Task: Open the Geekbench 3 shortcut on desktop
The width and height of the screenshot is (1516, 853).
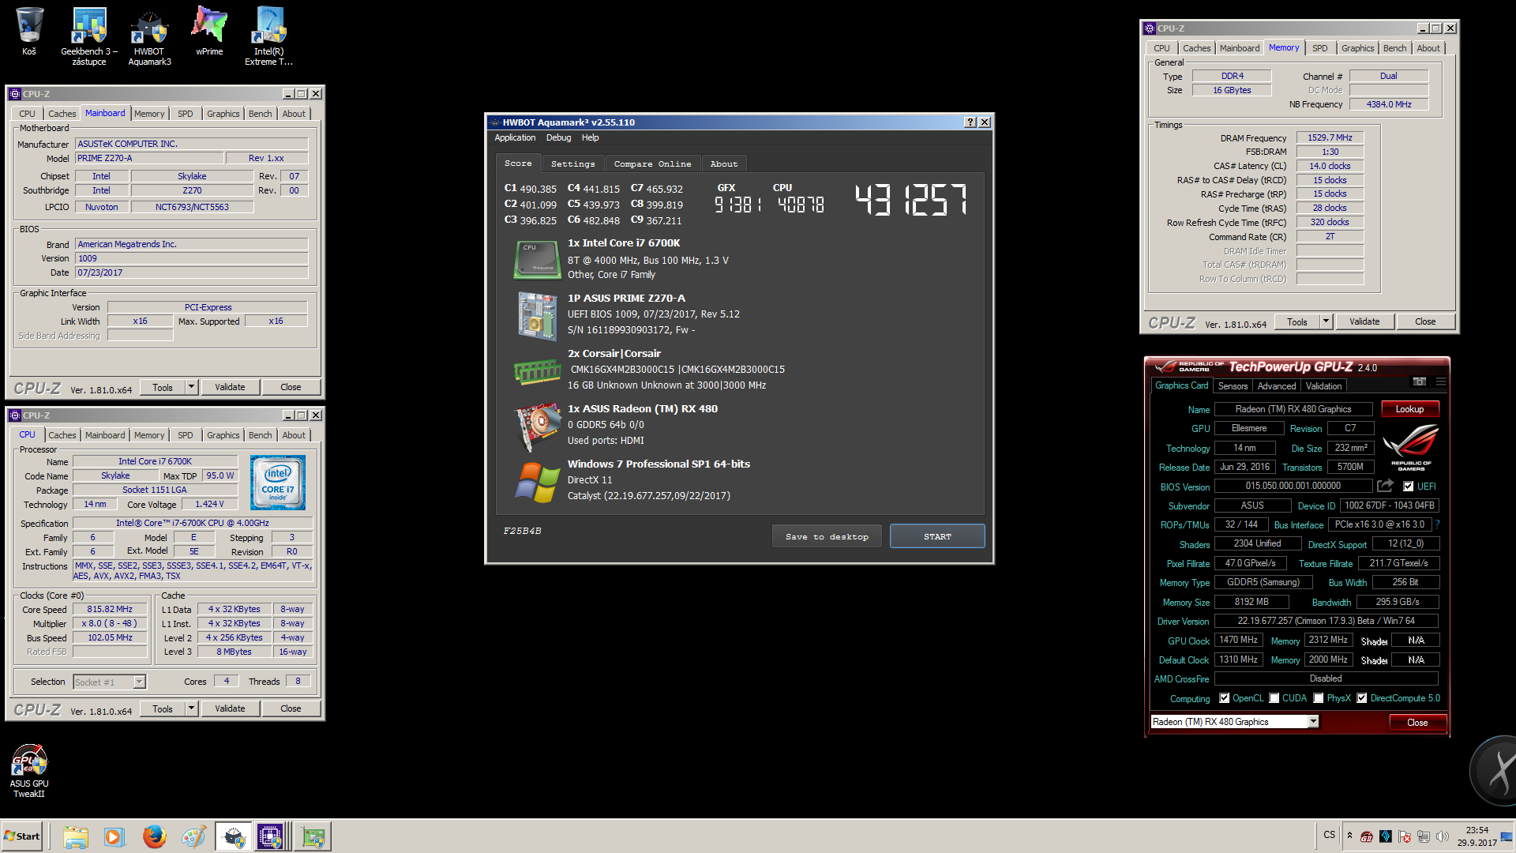Action: point(89,36)
